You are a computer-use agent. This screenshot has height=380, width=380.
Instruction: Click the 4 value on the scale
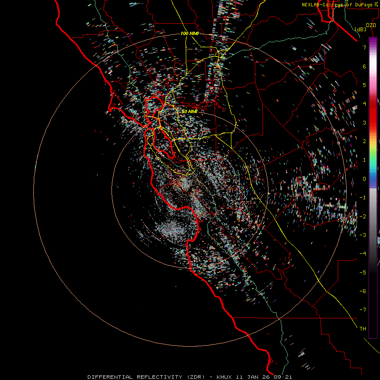(364, 104)
